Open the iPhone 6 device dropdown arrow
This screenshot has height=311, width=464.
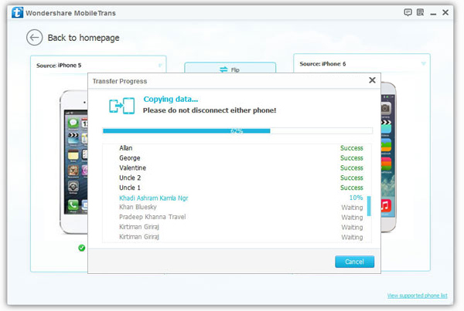pos(424,63)
